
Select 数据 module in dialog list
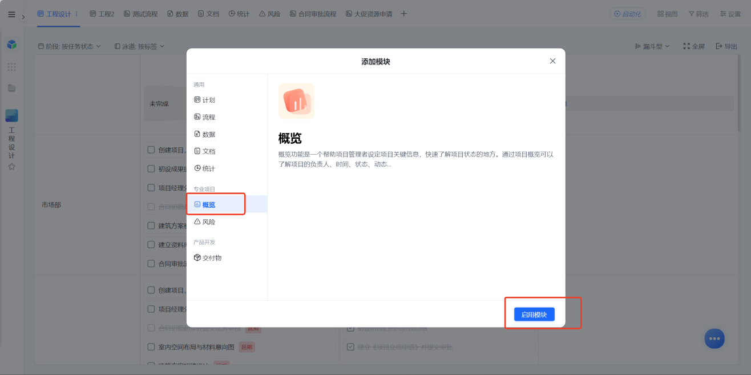click(x=227, y=134)
